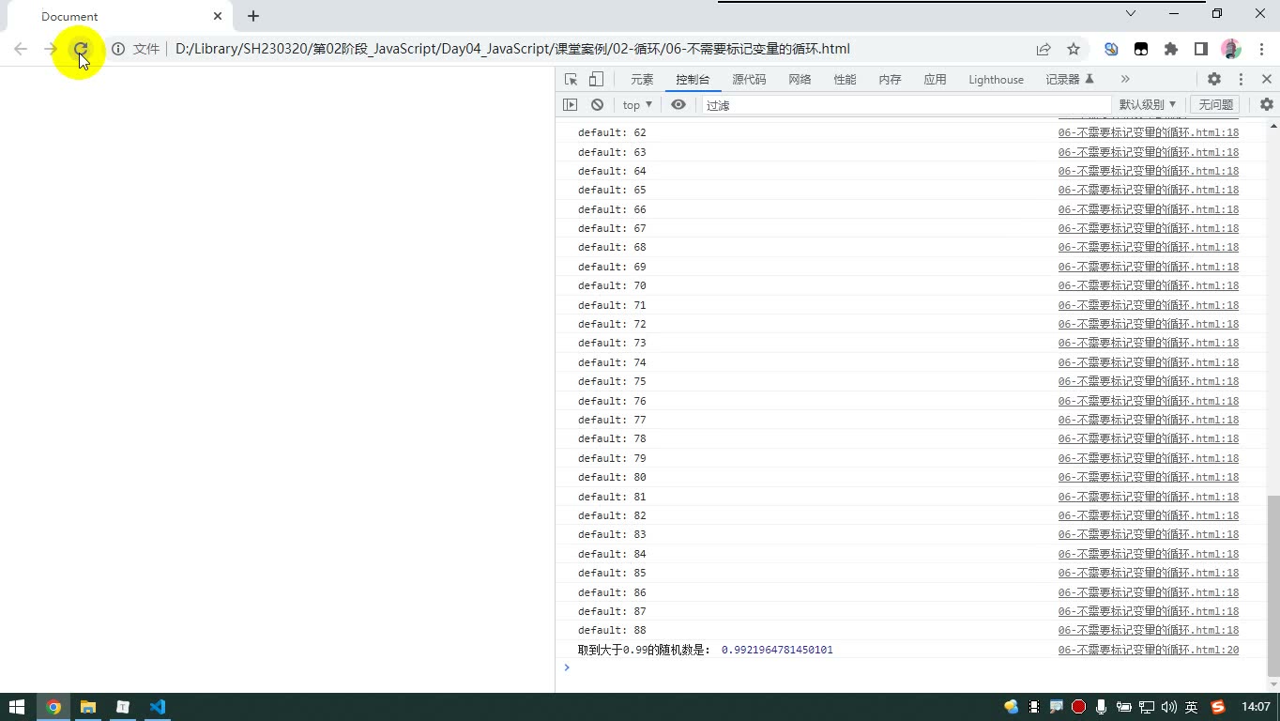The image size is (1280, 721).
Task: Open the 性能 tab
Action: coord(845,80)
